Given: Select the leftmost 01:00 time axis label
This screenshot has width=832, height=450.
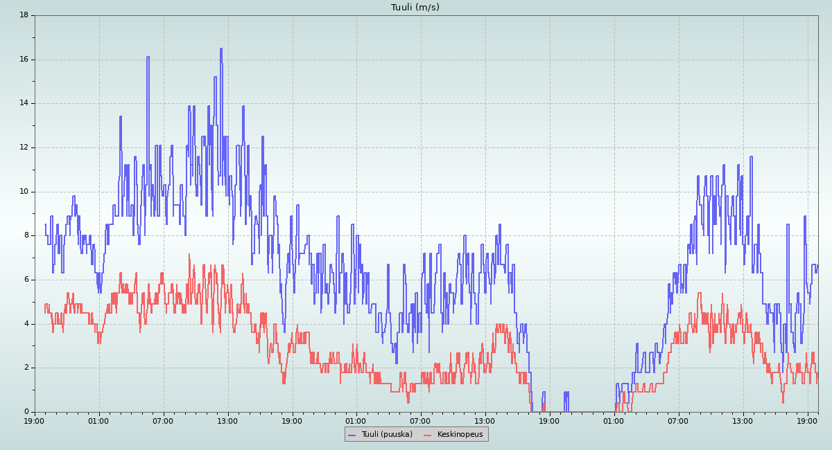Looking at the screenshot, I should 98,420.
